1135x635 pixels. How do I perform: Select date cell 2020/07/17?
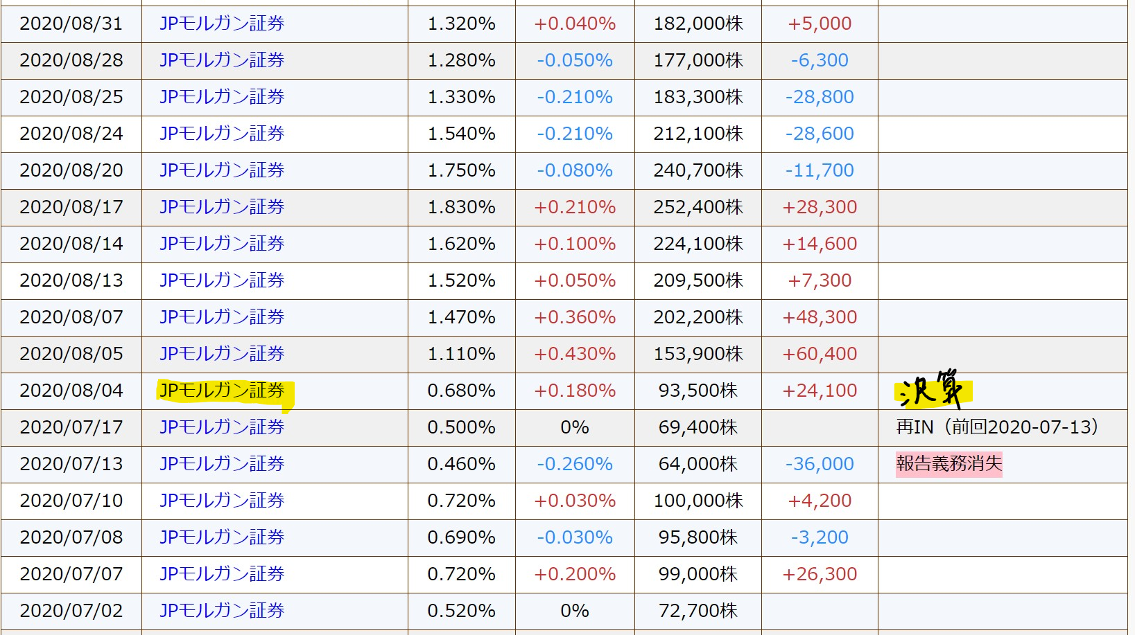point(71,427)
